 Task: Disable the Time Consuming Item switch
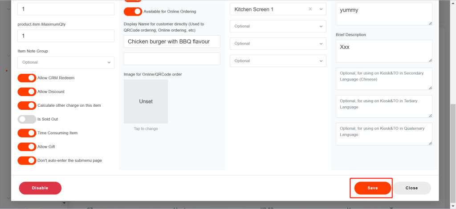pyautogui.click(x=27, y=133)
